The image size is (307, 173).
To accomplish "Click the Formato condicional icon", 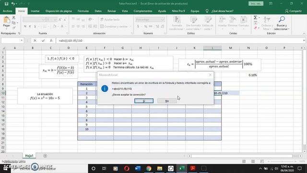I will pyautogui.click(x=177, y=20).
